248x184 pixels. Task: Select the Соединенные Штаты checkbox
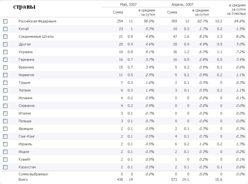coord(5,37)
